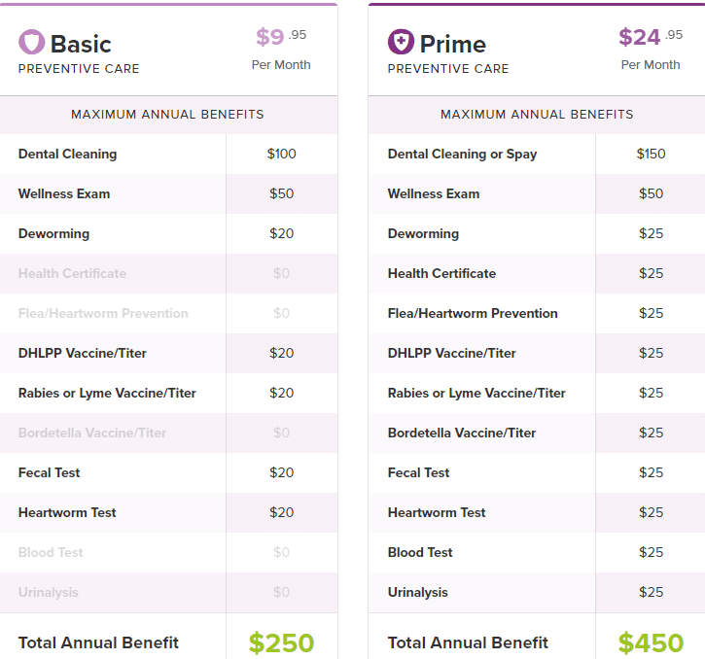Click Prime Dental Cleaning or Spay row
The image size is (705, 659).
462,154
